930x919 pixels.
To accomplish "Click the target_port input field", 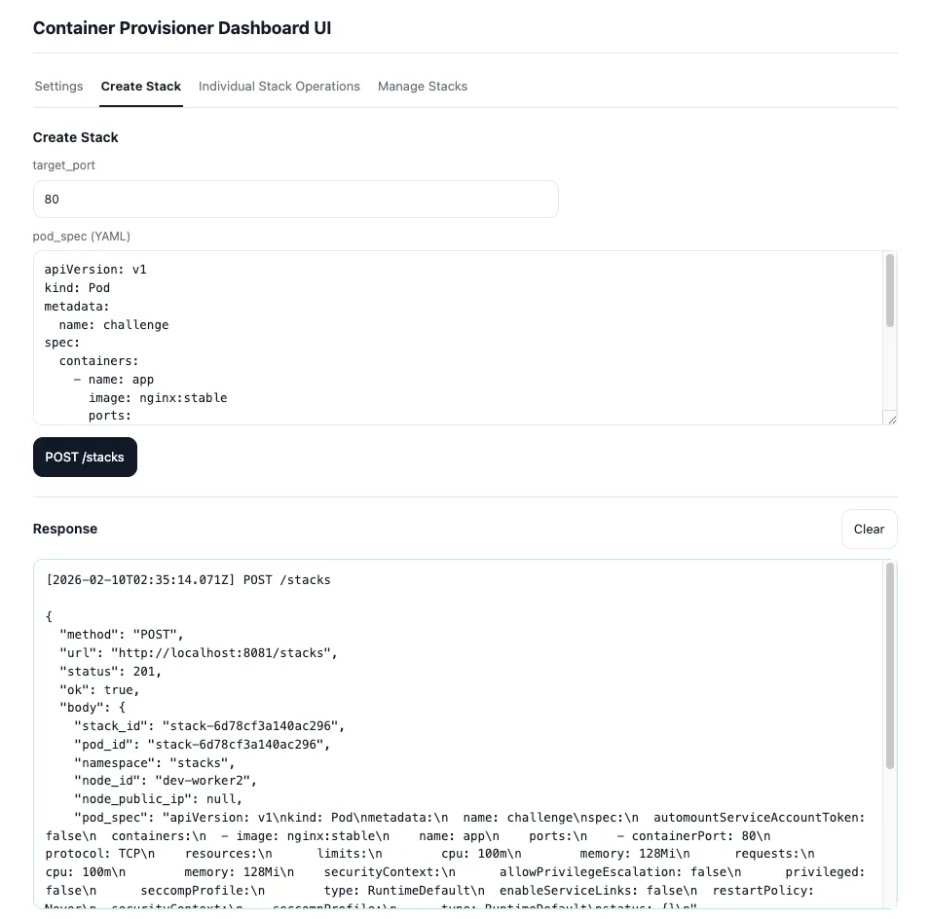I will point(295,199).
